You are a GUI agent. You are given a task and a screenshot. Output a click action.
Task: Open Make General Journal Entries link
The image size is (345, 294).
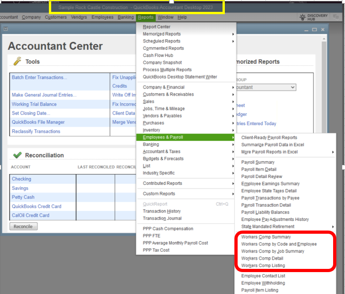pyautogui.click(x=44, y=95)
